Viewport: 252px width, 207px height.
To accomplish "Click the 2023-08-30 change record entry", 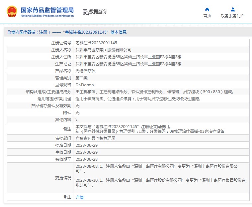I will (x=160, y=182).
